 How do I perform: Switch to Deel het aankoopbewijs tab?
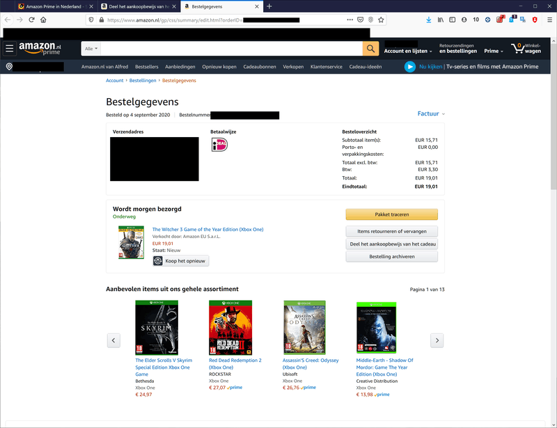click(x=139, y=6)
